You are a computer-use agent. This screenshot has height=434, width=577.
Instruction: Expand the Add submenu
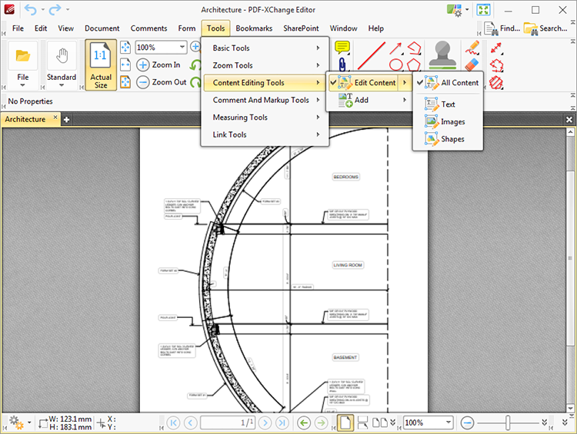tap(361, 100)
